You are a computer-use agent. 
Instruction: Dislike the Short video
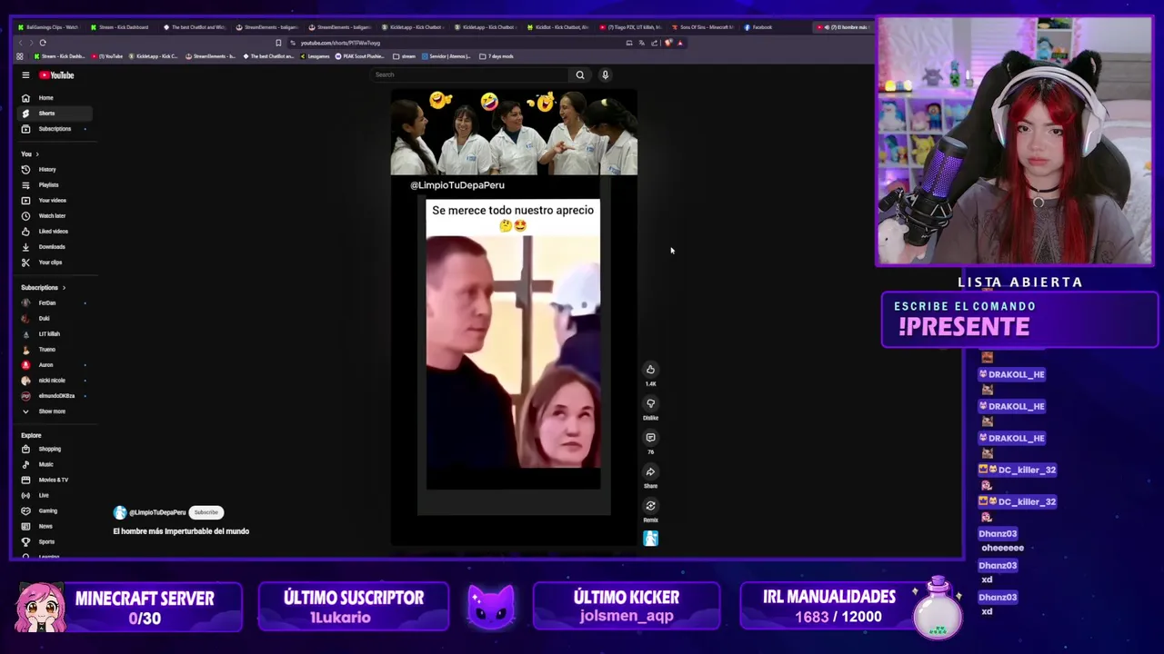tap(650, 403)
